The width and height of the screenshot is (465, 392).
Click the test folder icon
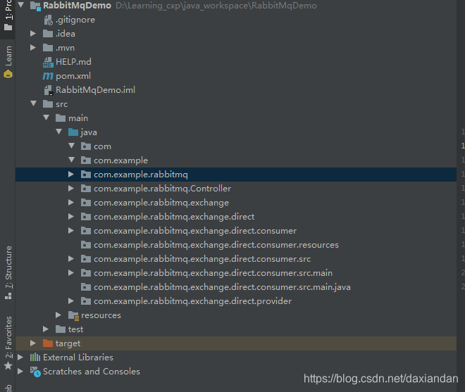[61, 329]
